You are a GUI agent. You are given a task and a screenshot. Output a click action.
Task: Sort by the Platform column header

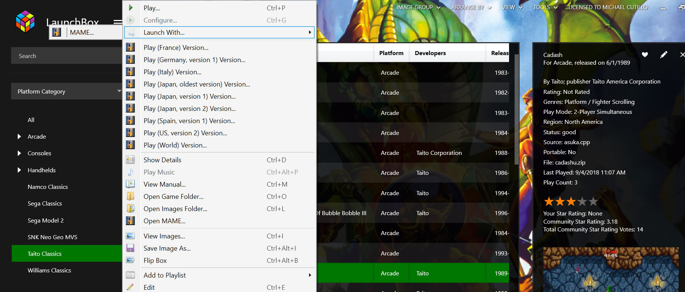(x=391, y=53)
